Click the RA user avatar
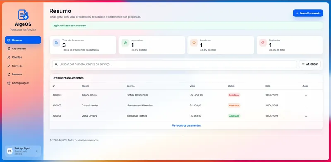Screen dimensions: 331x162 click(x=10, y=151)
